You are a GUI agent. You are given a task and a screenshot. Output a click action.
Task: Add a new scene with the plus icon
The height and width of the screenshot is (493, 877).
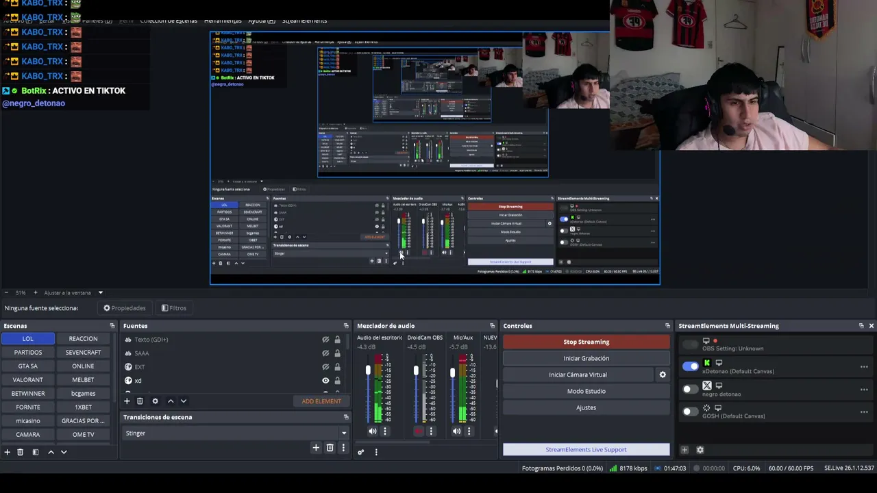7,452
